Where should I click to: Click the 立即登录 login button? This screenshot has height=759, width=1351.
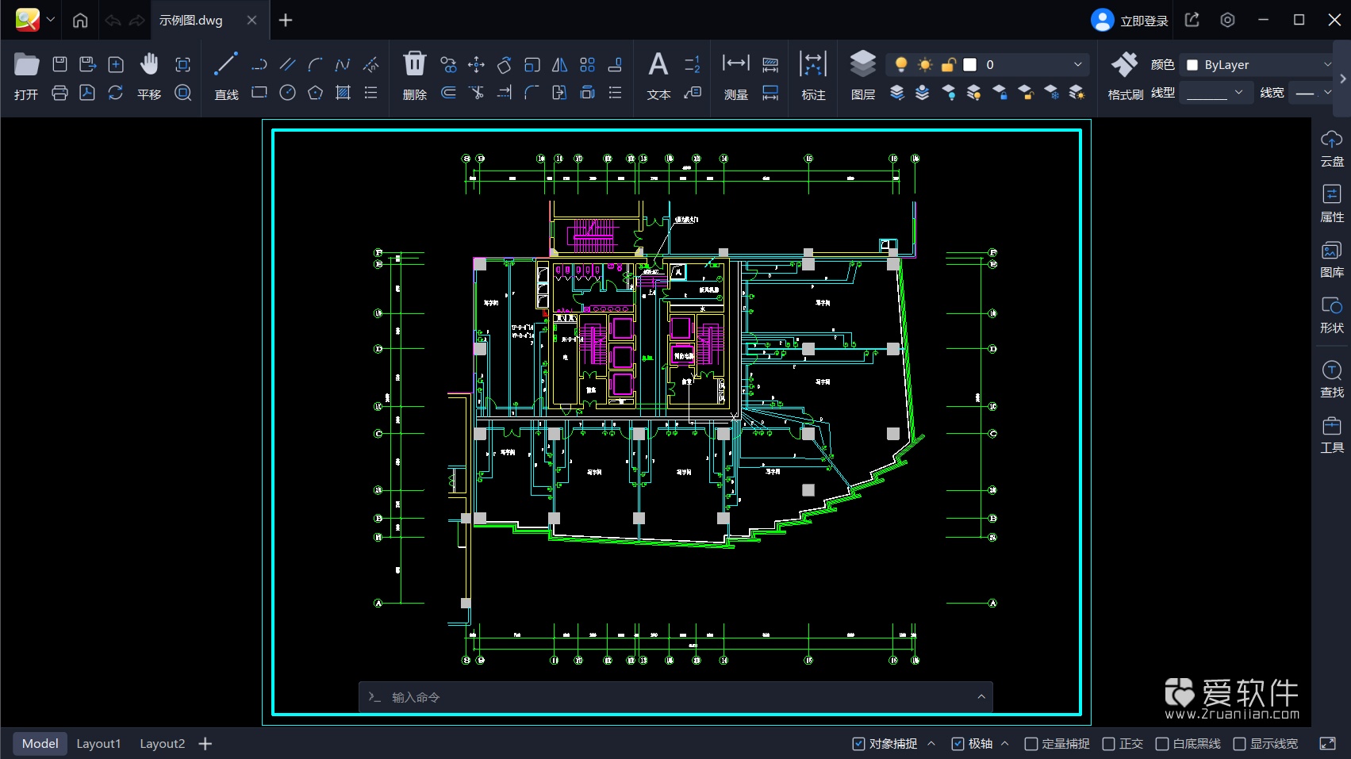tap(1130, 21)
